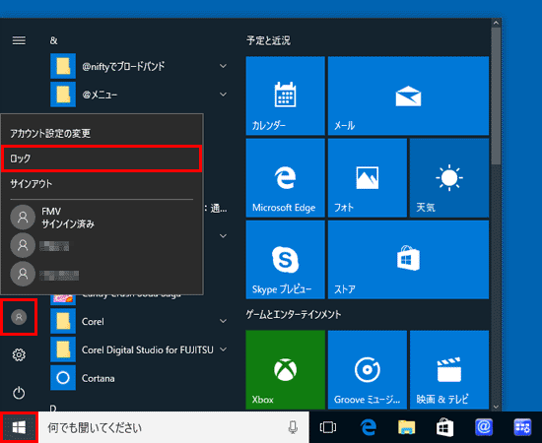Open the フォト tile

[x=368, y=178]
